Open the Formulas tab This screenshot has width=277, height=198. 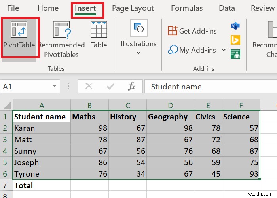pyautogui.click(x=187, y=8)
